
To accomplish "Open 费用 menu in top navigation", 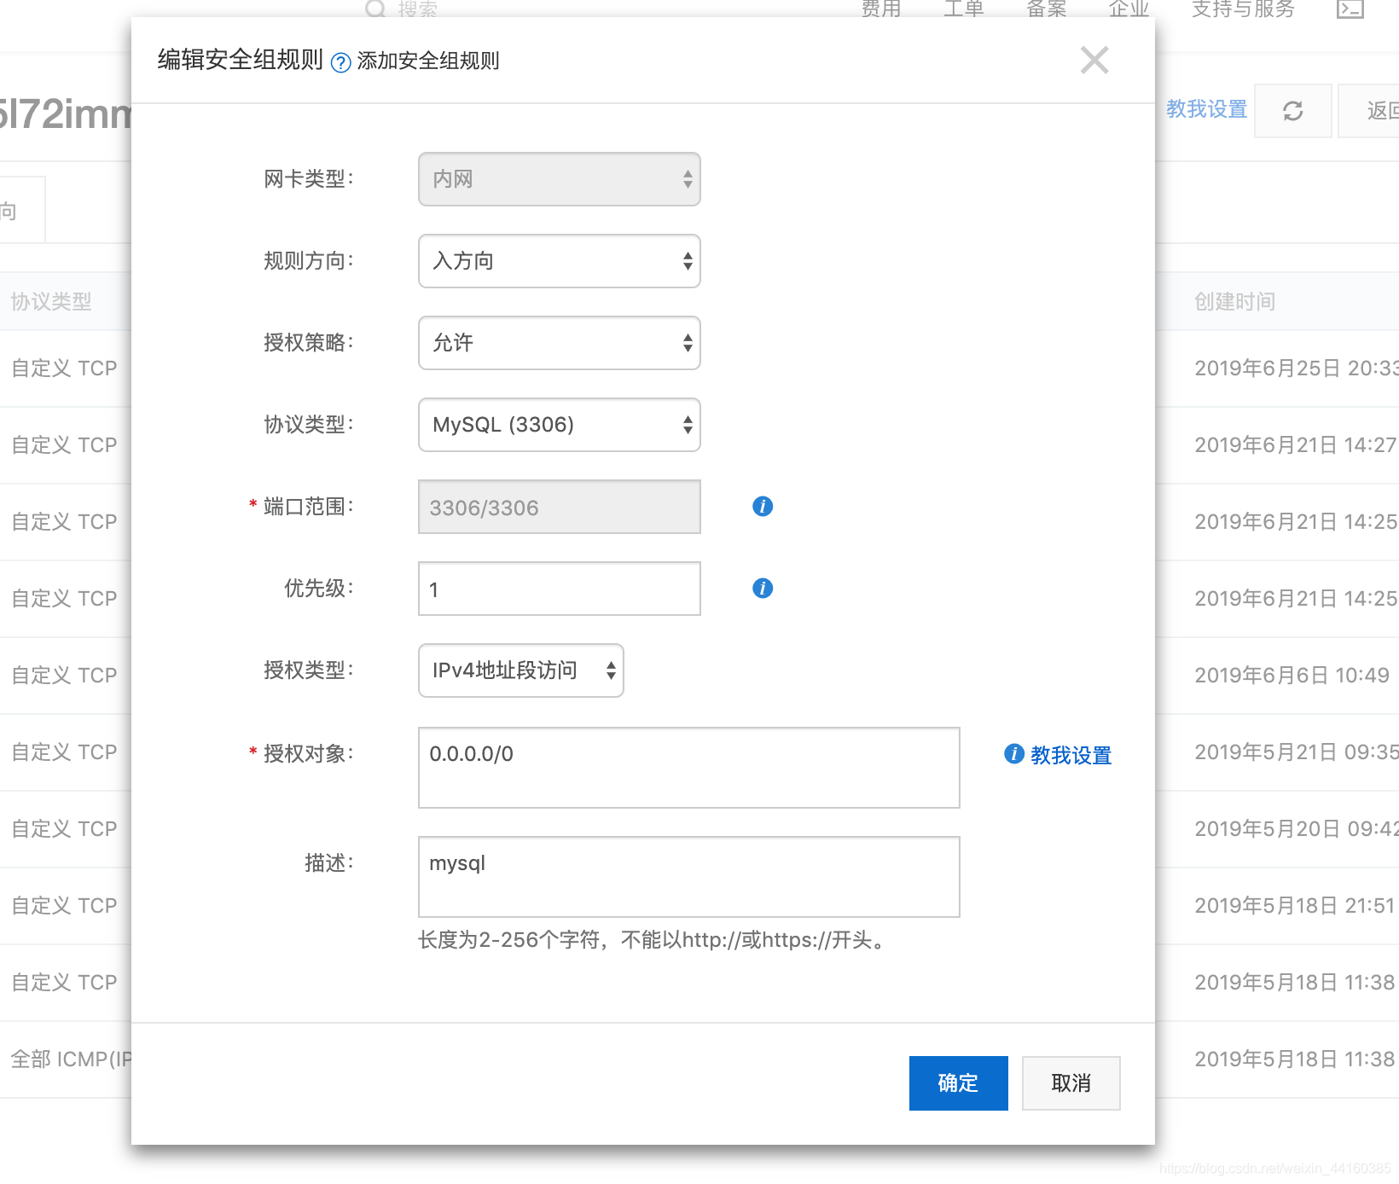I will (x=881, y=9).
